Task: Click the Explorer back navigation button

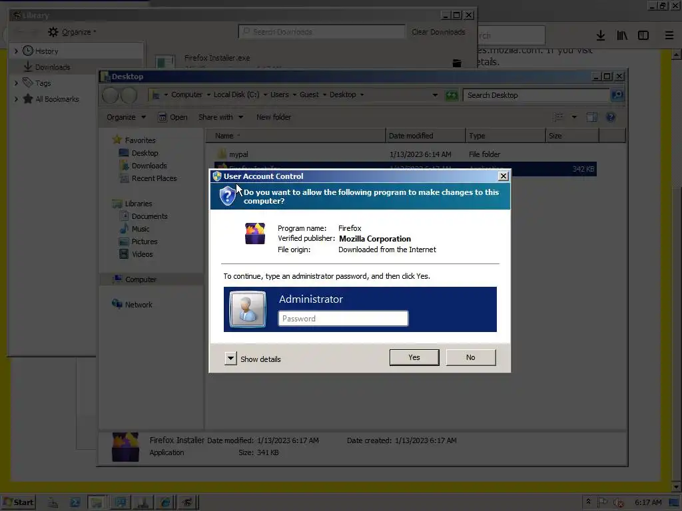Action: (x=111, y=95)
